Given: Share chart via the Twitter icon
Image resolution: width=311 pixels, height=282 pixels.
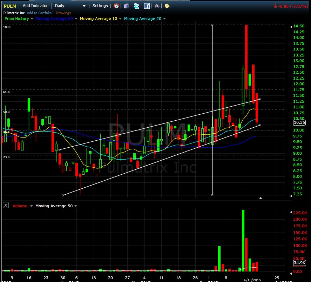Looking at the screenshot, I should [136, 6].
